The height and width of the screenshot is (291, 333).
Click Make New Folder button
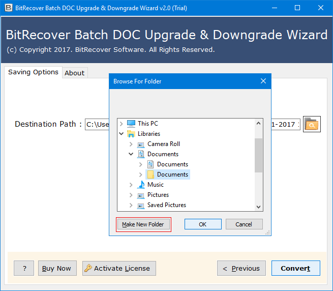(143, 224)
